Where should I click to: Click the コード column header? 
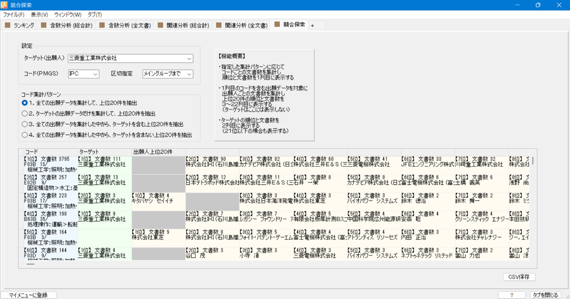click(51, 152)
